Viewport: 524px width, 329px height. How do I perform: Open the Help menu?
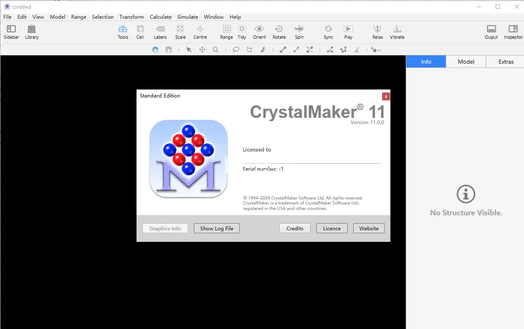[x=235, y=17]
